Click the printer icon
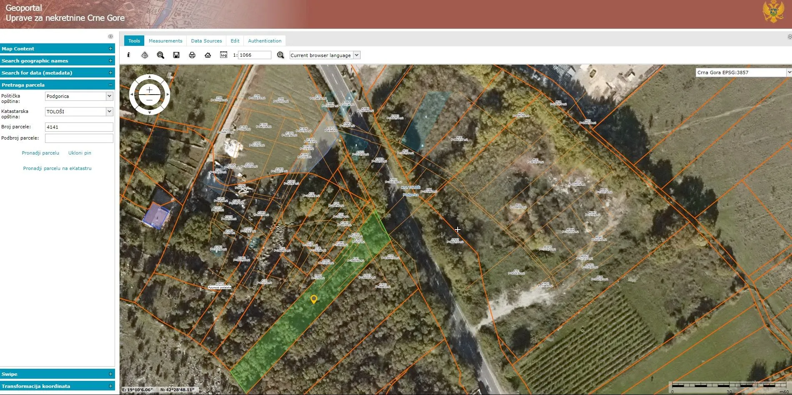Screen dimensions: 792x395 tap(192, 55)
